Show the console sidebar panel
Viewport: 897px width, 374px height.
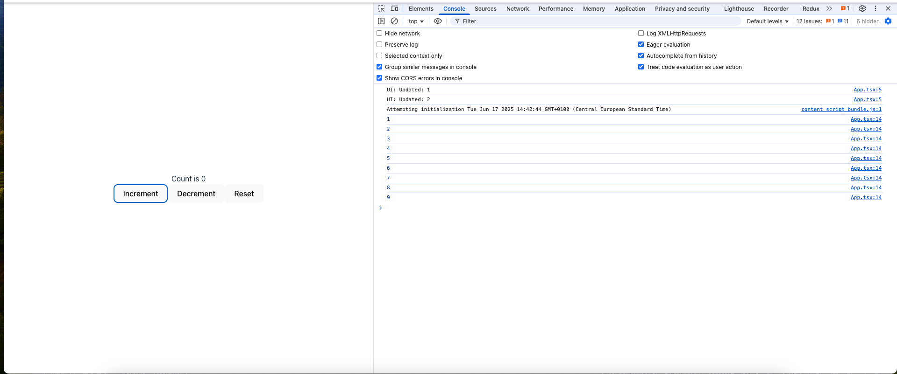click(381, 21)
